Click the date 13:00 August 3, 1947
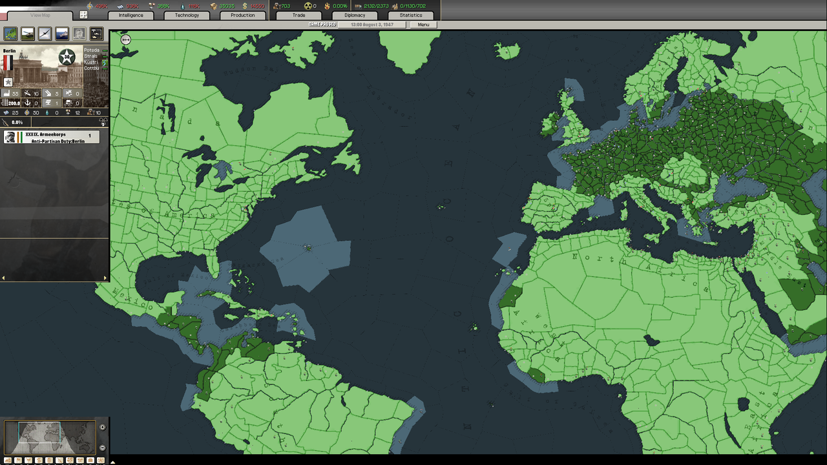The height and width of the screenshot is (465, 827). tap(372, 25)
